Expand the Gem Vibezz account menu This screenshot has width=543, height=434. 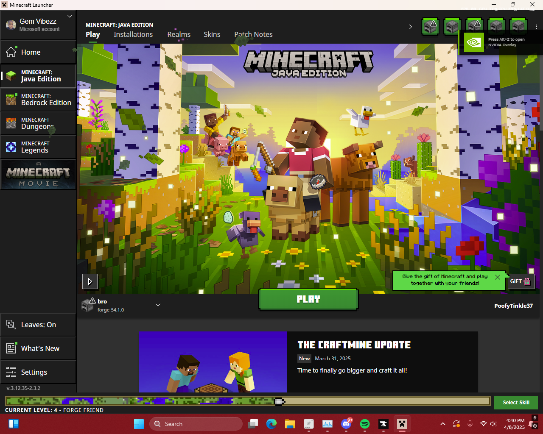point(70,17)
